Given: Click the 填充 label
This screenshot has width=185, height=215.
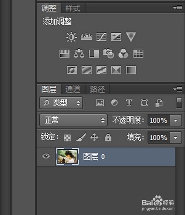Looking at the screenshot, I should (x=135, y=137).
